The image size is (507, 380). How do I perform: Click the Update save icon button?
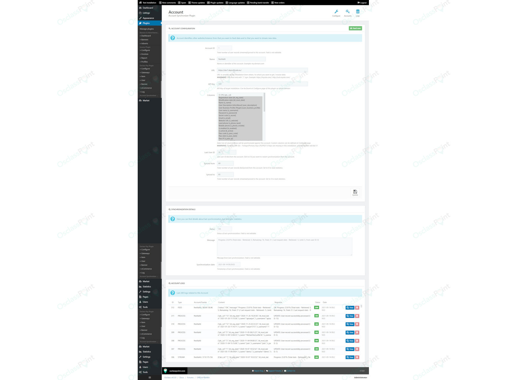[x=355, y=193]
